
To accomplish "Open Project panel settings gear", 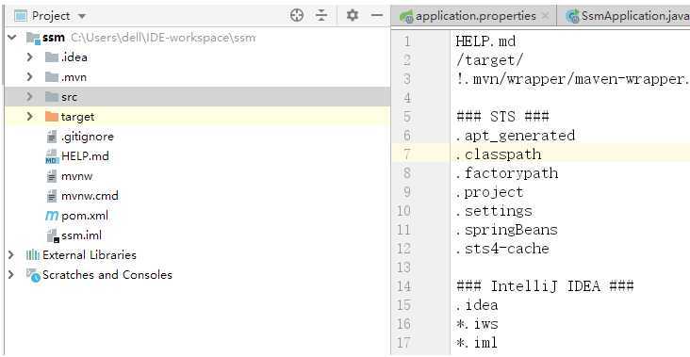I will [x=352, y=15].
